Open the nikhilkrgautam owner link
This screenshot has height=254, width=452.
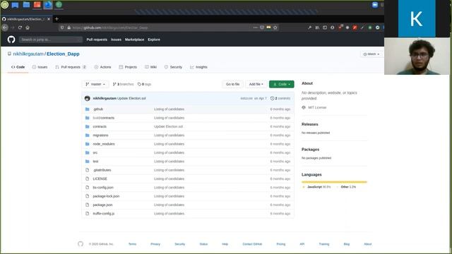(x=28, y=54)
